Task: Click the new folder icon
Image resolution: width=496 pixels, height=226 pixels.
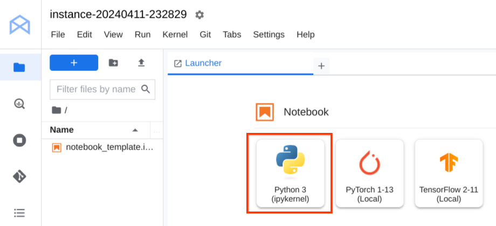Action: (x=113, y=63)
